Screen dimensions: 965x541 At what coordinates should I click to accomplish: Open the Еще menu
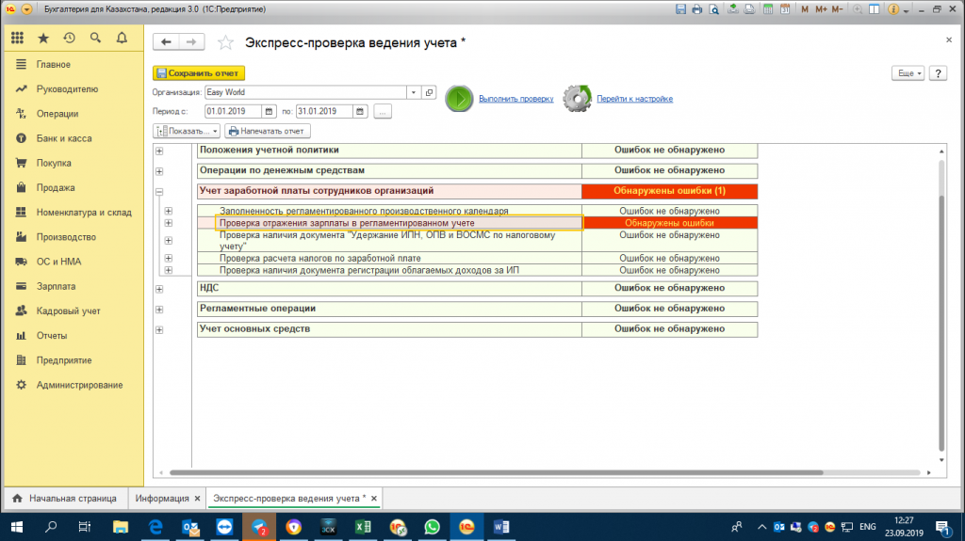point(908,73)
